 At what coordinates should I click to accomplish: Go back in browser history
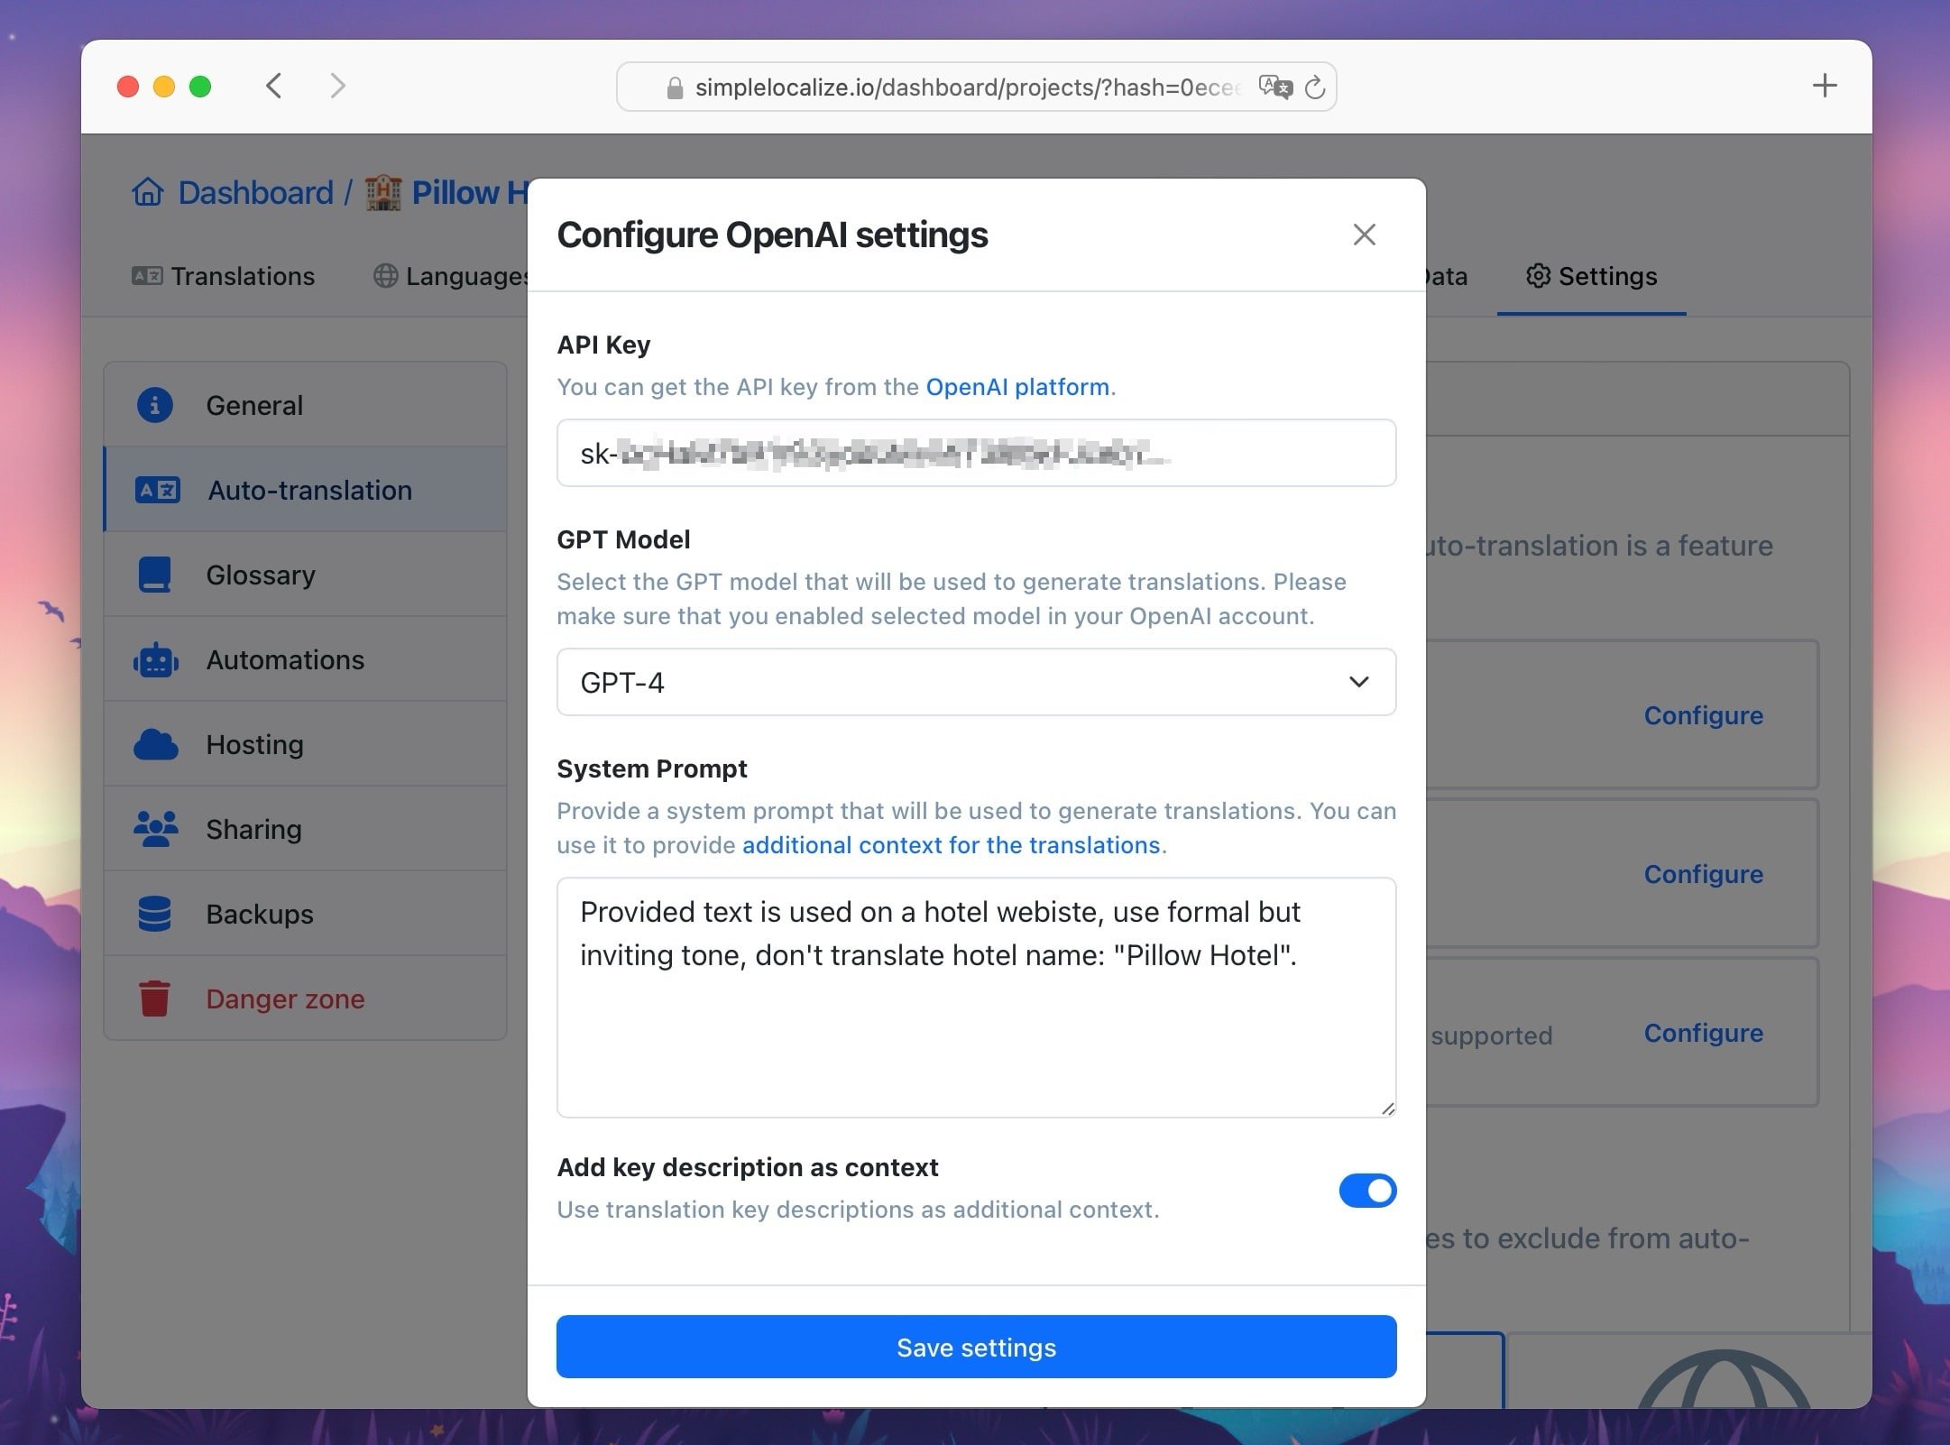[x=274, y=86]
